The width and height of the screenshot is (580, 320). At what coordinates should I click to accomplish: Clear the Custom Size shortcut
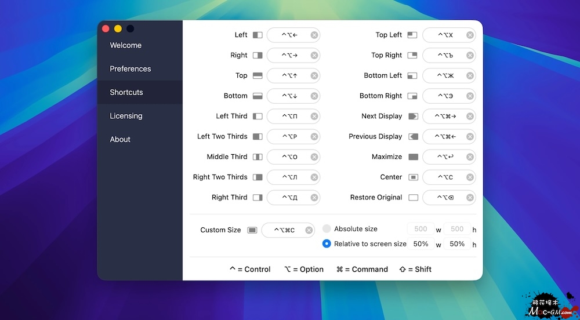[x=309, y=230]
